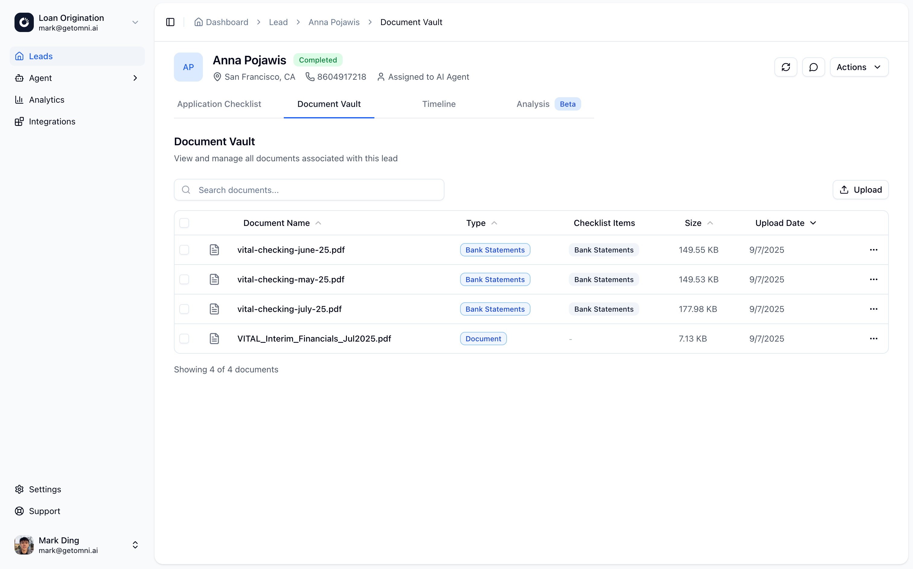Open the chat comment bubble icon
This screenshot has height=569, width=913.
(813, 67)
